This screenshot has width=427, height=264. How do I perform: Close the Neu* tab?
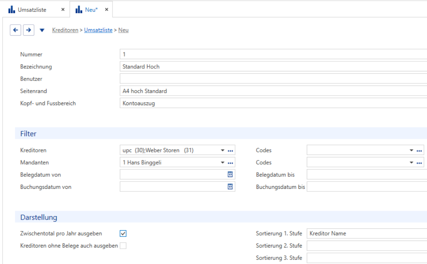pos(107,10)
